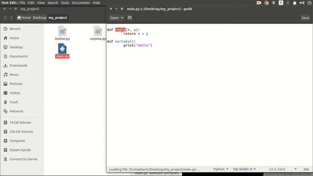Open the 16 GB Volume
This screenshot has height=176, width=313.
pyautogui.click(x=20, y=123)
